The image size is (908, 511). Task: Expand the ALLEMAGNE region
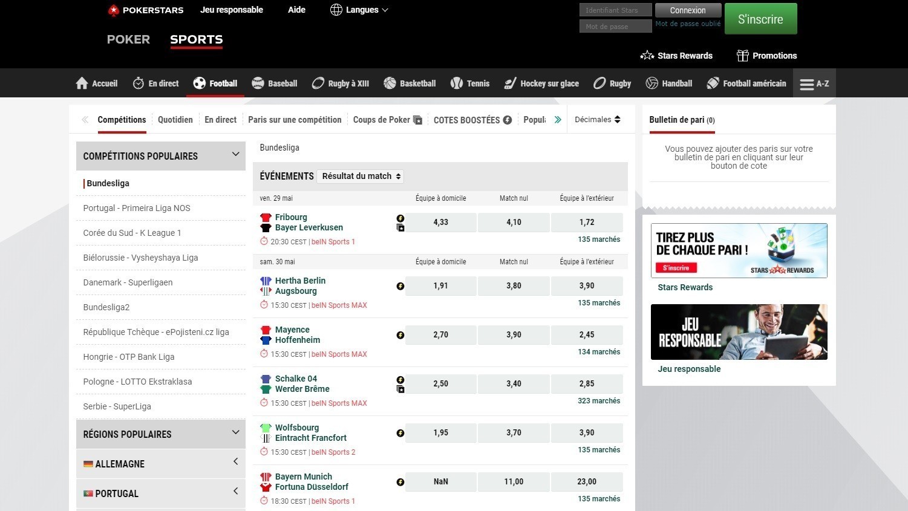coord(161,464)
